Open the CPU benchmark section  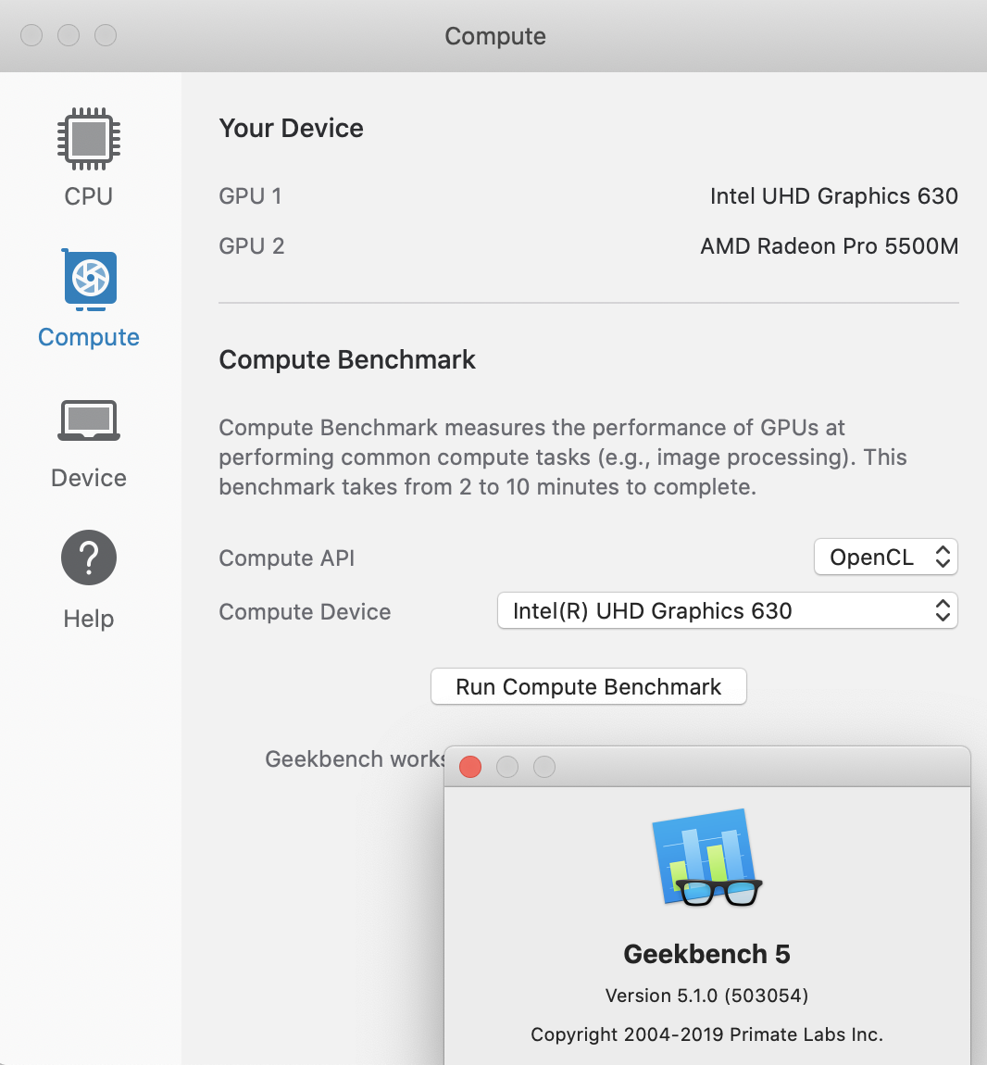88,157
